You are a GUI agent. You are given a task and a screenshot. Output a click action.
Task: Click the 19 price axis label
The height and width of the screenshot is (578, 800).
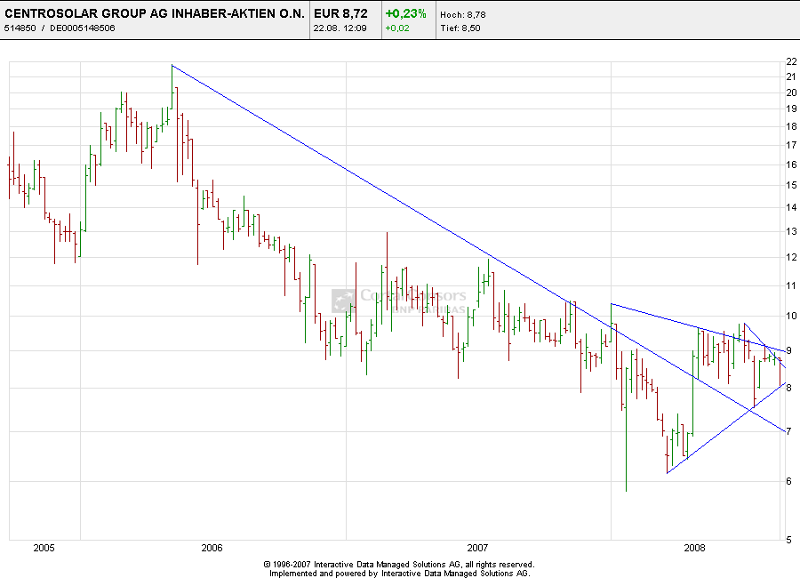click(x=791, y=108)
